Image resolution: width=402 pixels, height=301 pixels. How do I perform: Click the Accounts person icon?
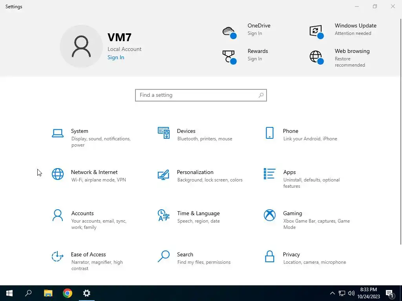click(x=58, y=215)
